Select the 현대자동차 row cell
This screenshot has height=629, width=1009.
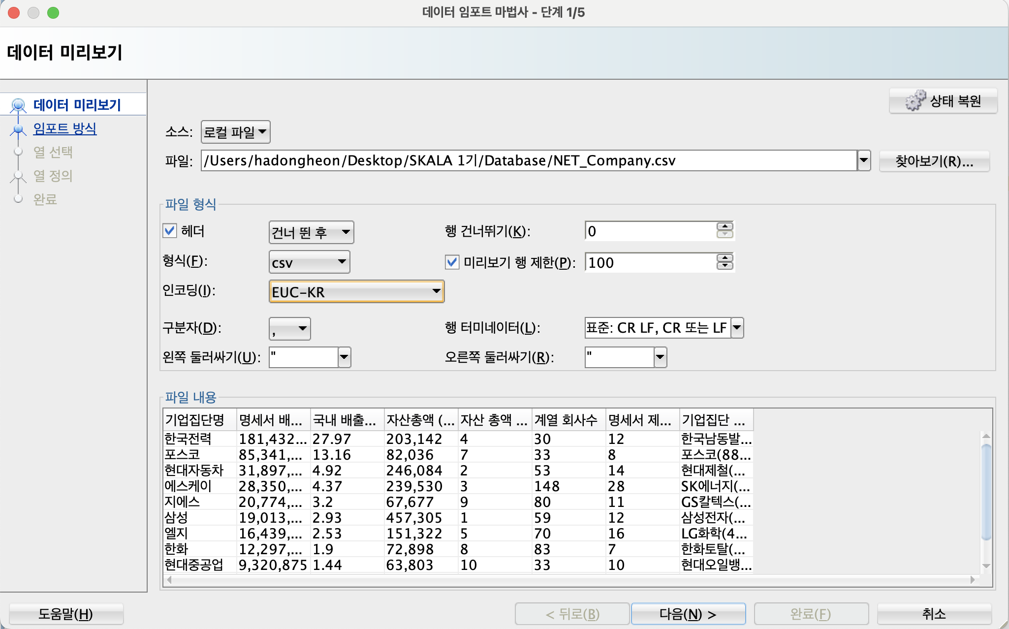pos(200,470)
